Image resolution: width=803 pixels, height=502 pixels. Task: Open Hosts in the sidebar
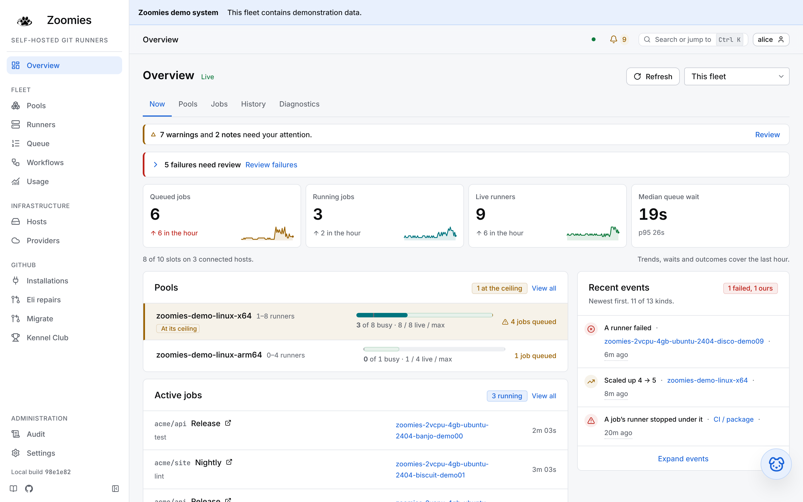tap(64, 221)
